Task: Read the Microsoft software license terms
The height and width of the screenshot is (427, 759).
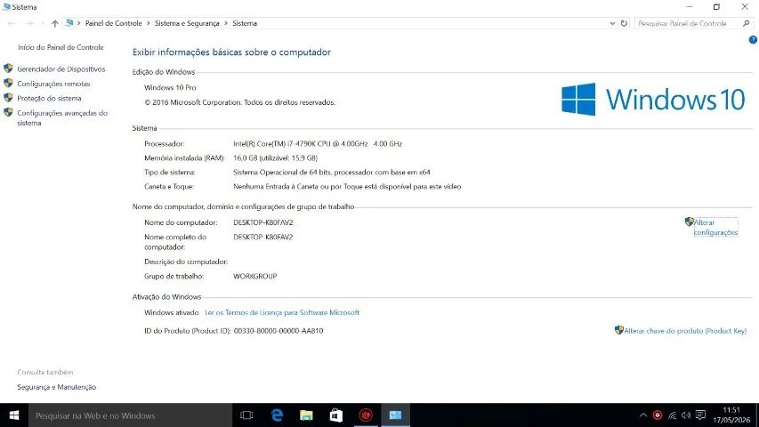Action: tap(282, 312)
